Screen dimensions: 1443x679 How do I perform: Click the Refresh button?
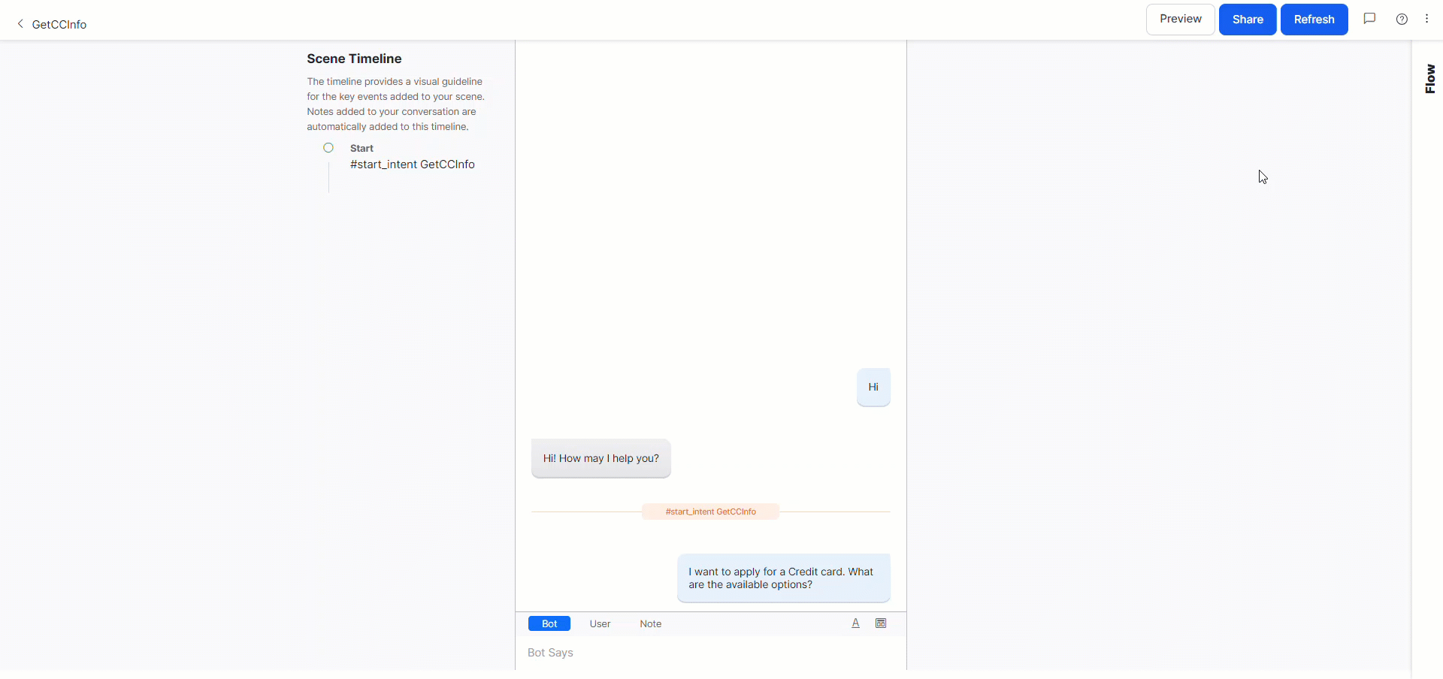[1314, 20]
